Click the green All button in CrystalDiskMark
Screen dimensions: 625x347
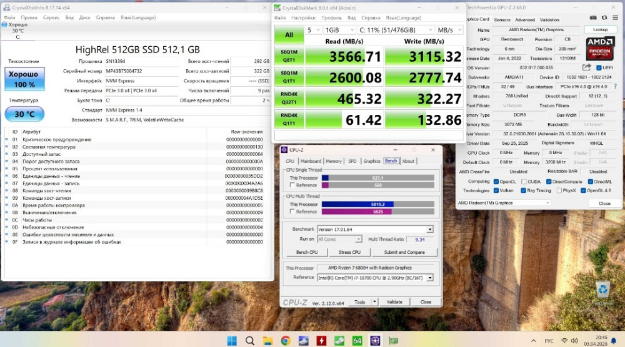pyautogui.click(x=289, y=35)
